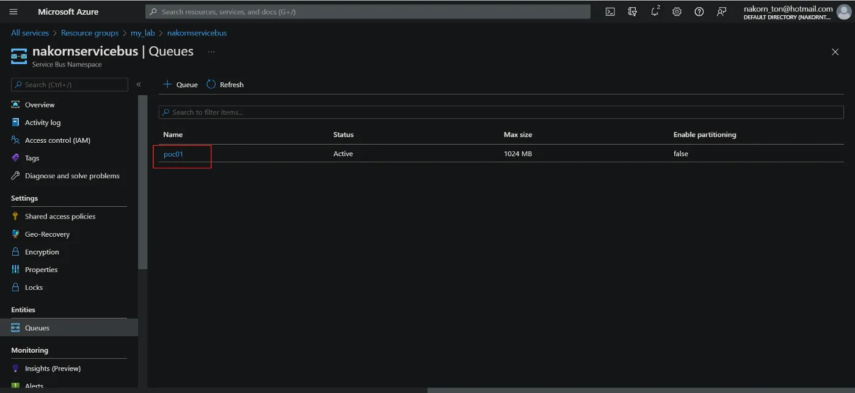The image size is (855, 393).
Task: Sort by Enable partitioning column header
Action: point(705,134)
